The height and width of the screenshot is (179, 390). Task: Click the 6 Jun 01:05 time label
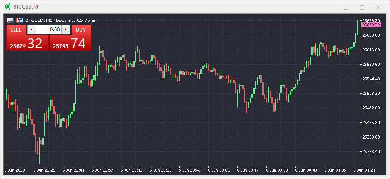tap(335, 170)
